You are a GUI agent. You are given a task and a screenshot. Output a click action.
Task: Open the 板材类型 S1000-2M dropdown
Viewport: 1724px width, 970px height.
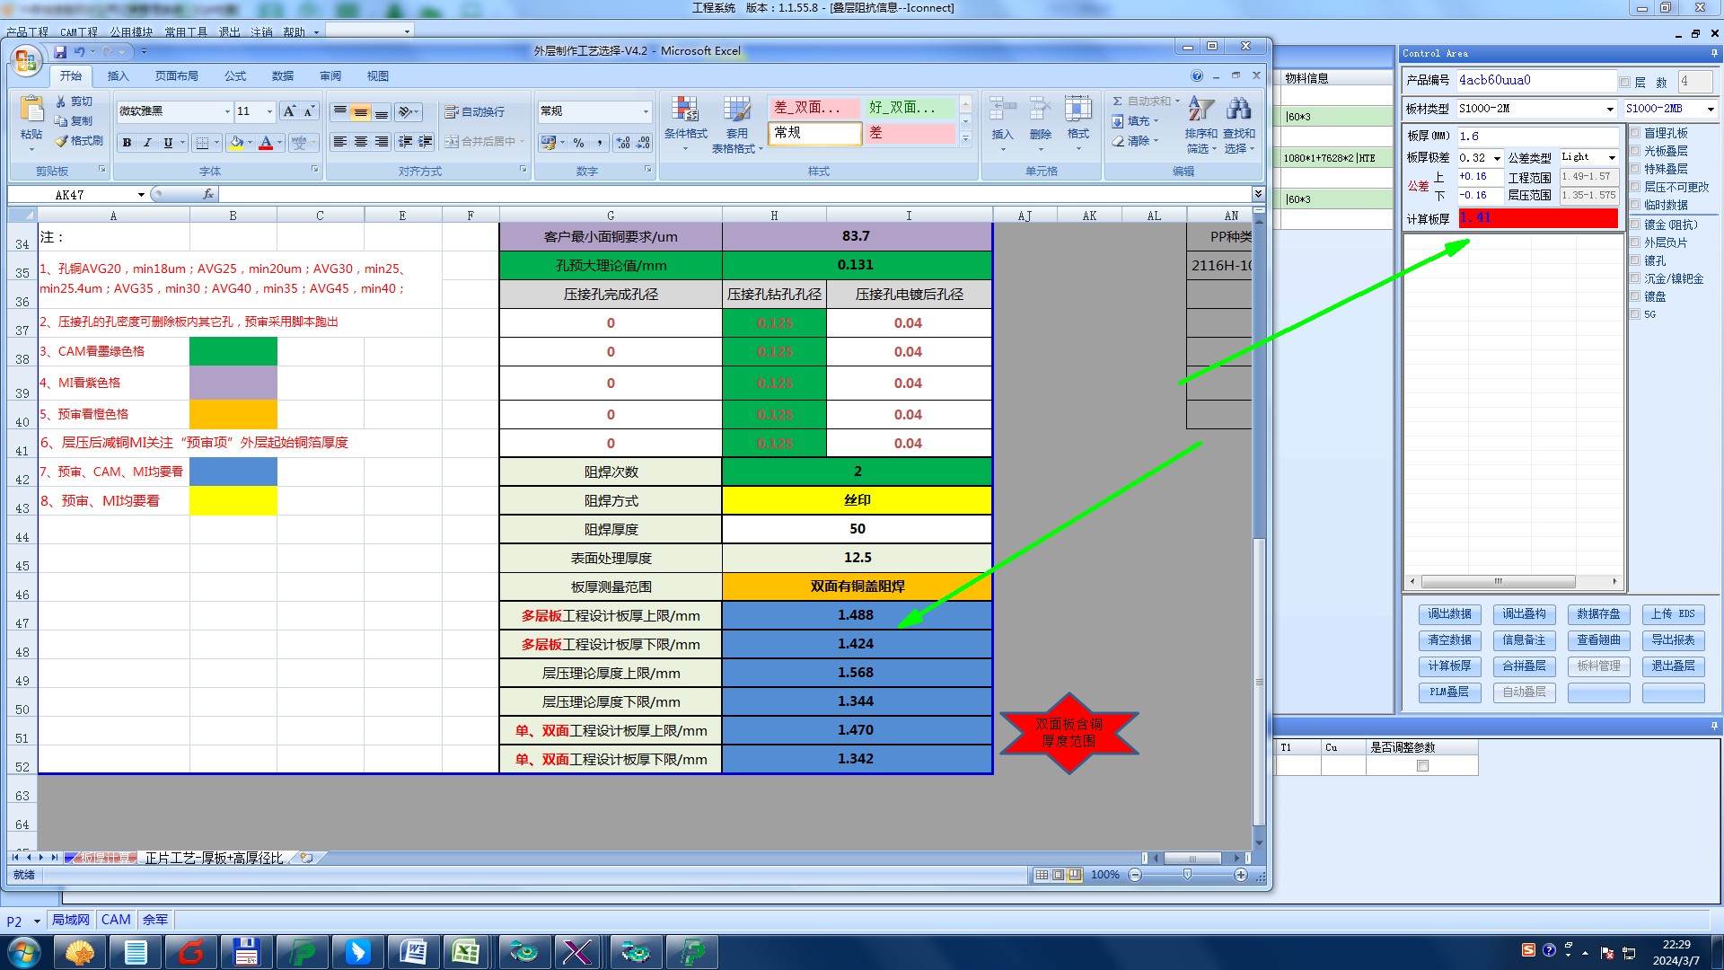click(1610, 109)
